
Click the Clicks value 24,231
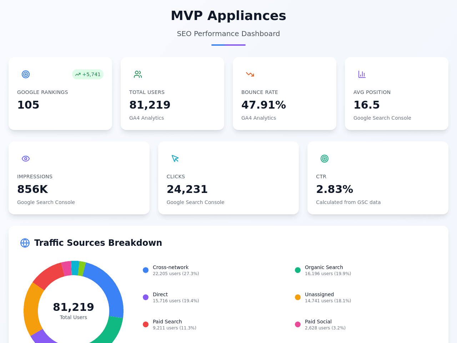[187, 189]
